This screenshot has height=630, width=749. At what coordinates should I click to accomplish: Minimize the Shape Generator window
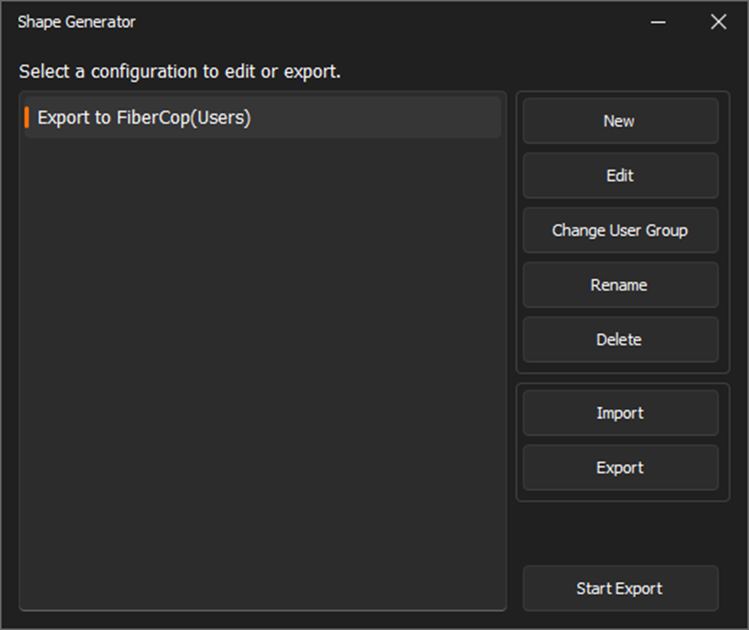point(658,22)
